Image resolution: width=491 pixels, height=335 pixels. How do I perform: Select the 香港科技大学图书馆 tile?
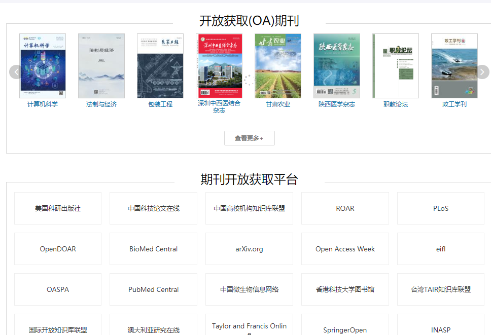345,289
